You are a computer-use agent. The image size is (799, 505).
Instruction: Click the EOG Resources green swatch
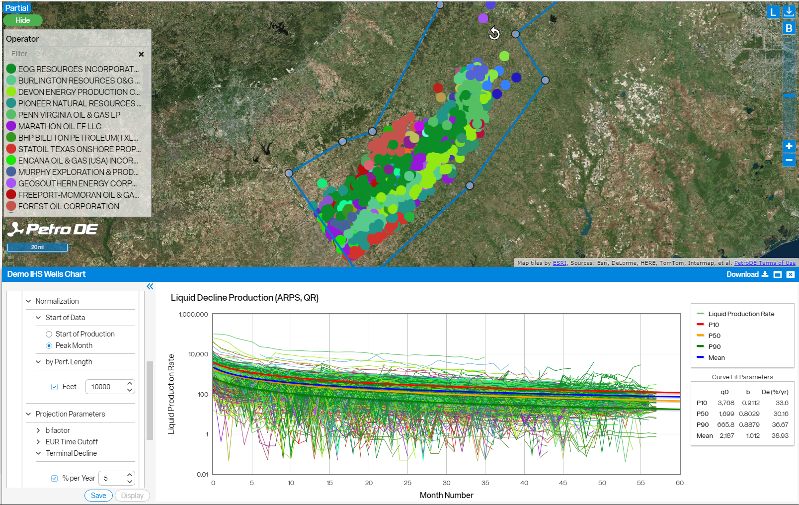point(11,69)
